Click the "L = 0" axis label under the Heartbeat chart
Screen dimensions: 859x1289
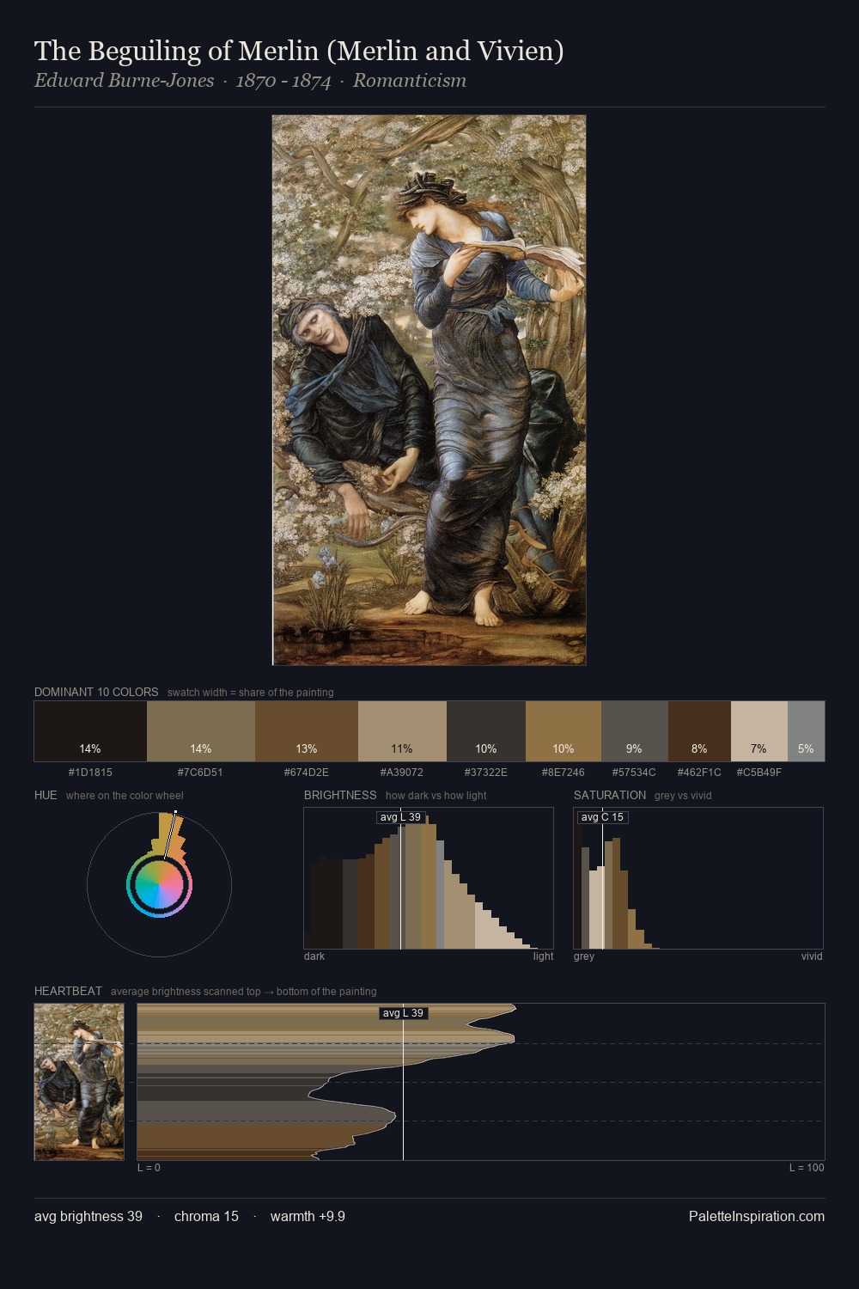pos(149,1168)
